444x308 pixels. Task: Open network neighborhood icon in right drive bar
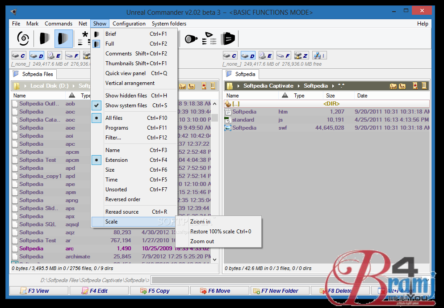click(319, 56)
